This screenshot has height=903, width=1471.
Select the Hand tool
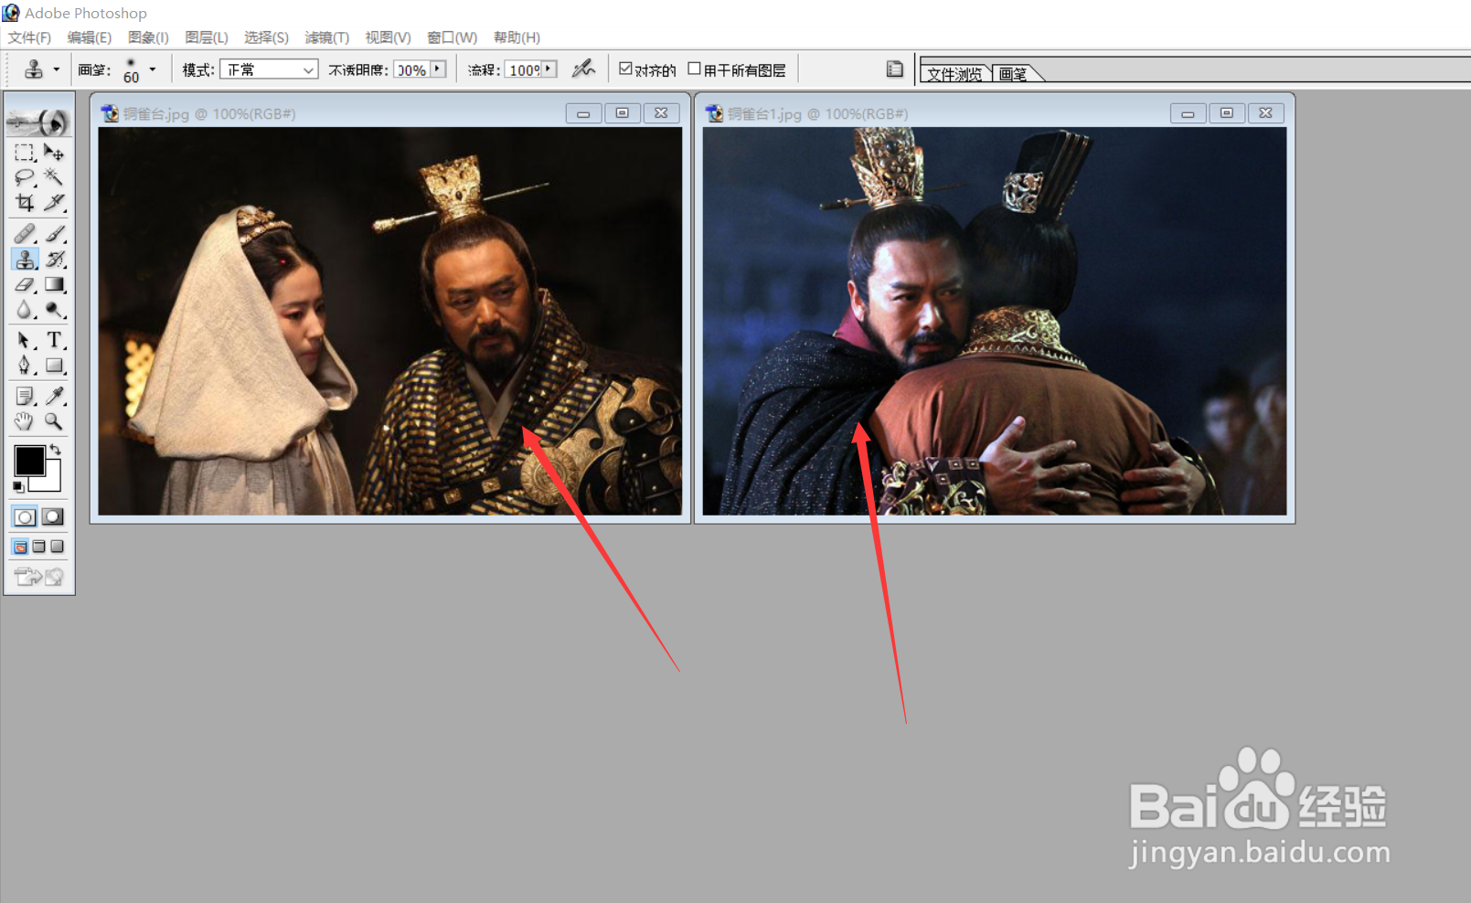(25, 421)
